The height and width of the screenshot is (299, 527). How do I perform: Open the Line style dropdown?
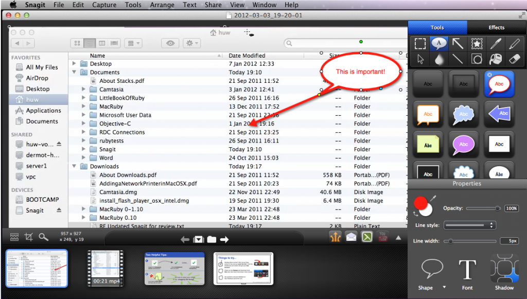point(470,225)
